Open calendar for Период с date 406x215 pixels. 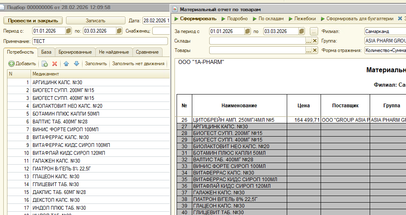(x=68, y=31)
